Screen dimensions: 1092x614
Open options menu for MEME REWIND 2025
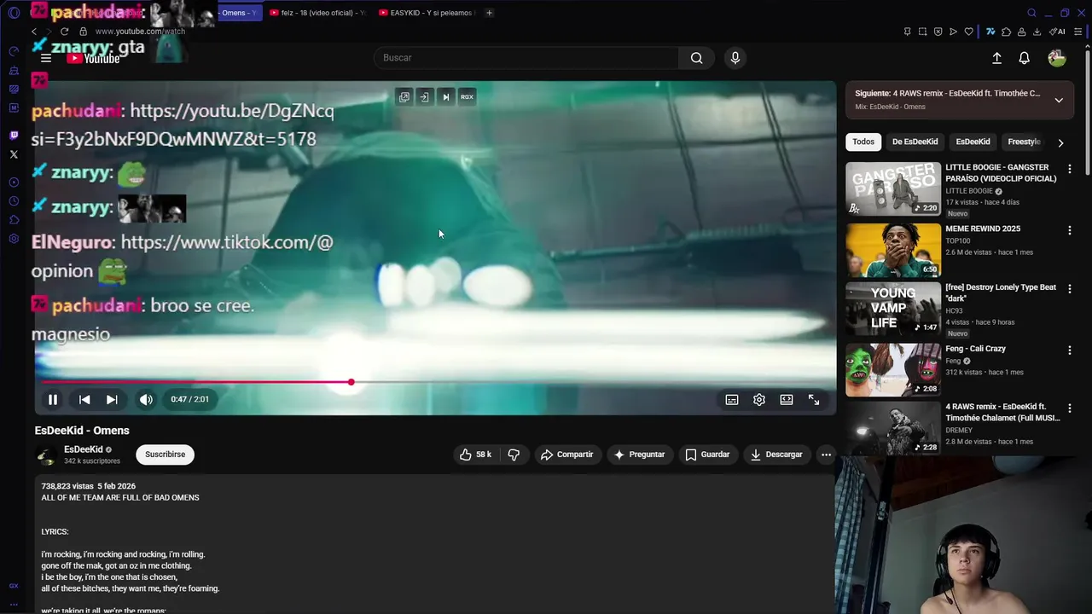tap(1069, 230)
